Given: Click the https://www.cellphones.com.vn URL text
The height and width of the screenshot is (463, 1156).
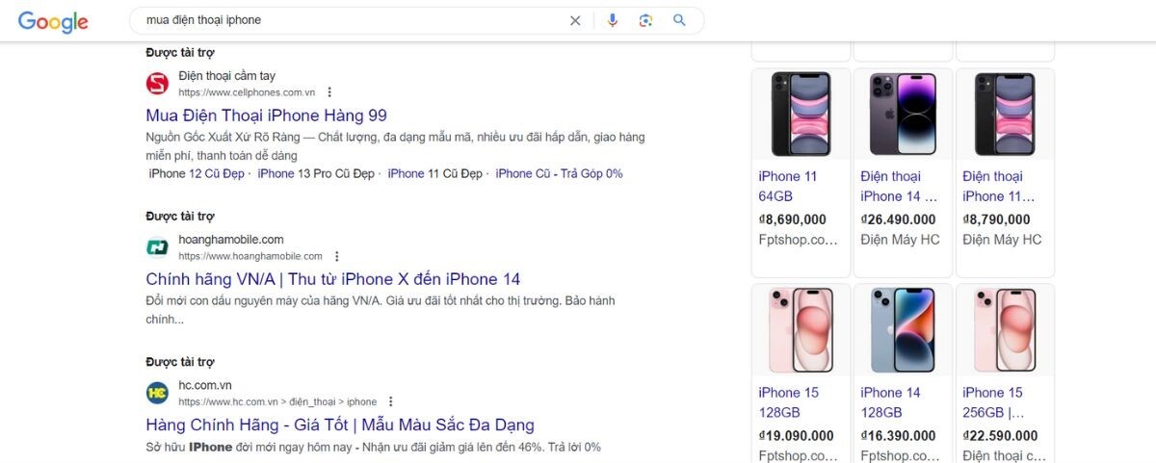Looking at the screenshot, I should point(247,92).
